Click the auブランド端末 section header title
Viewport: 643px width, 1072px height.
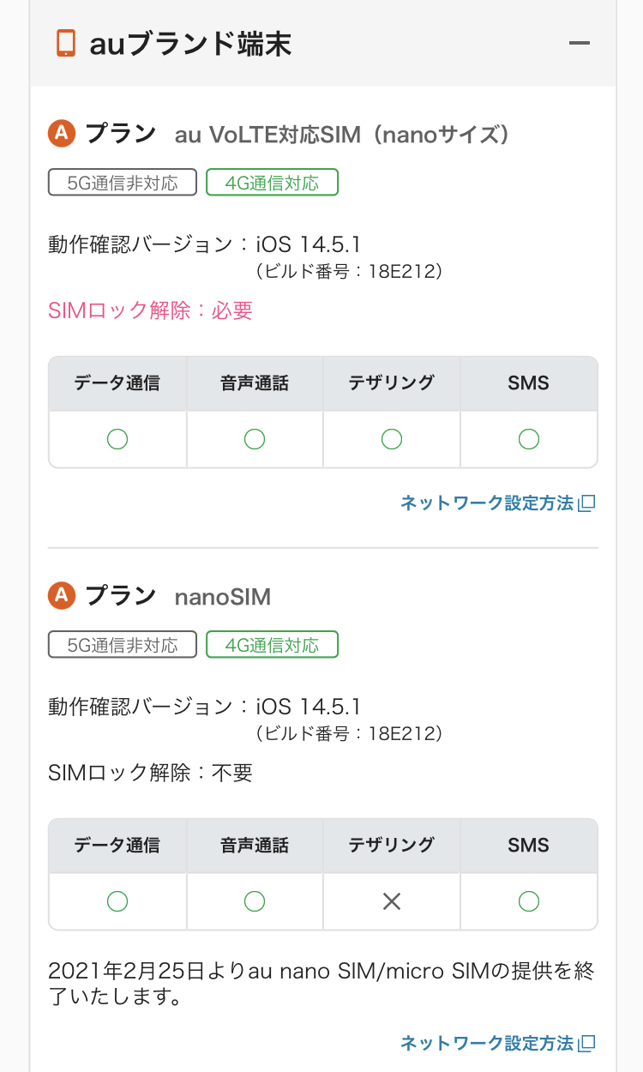(x=190, y=43)
